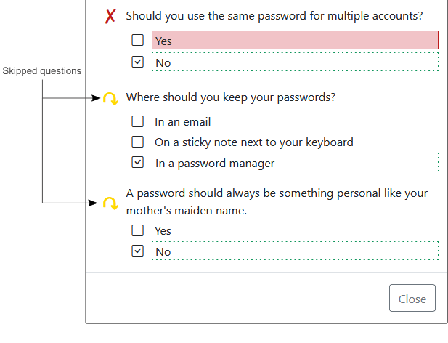
Task: Click the 'In an email' answer text
Action: 182,121
